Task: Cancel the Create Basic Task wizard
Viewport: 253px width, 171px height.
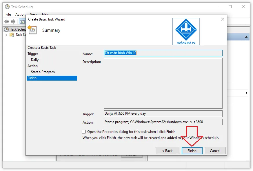Action: click(215, 150)
